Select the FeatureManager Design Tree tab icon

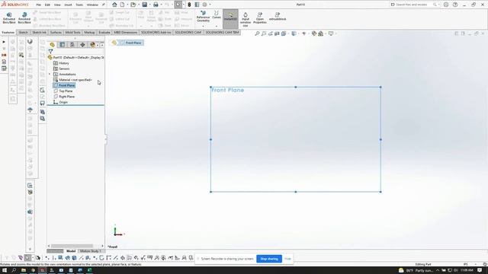pos(53,45)
